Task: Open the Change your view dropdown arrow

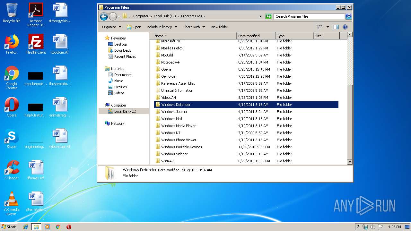Action: click(x=328, y=27)
